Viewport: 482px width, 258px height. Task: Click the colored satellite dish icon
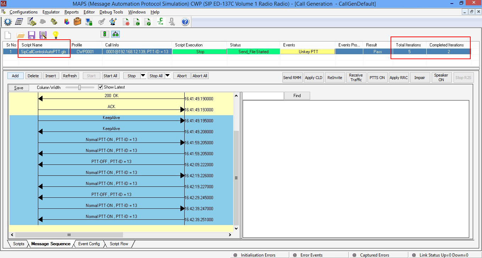(113, 22)
